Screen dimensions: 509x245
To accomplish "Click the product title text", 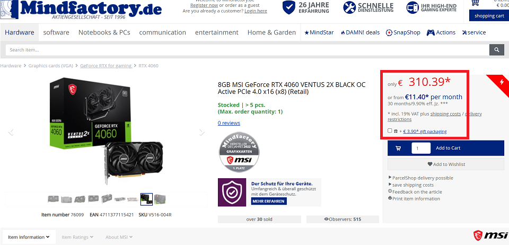I will pyautogui.click(x=292, y=88).
